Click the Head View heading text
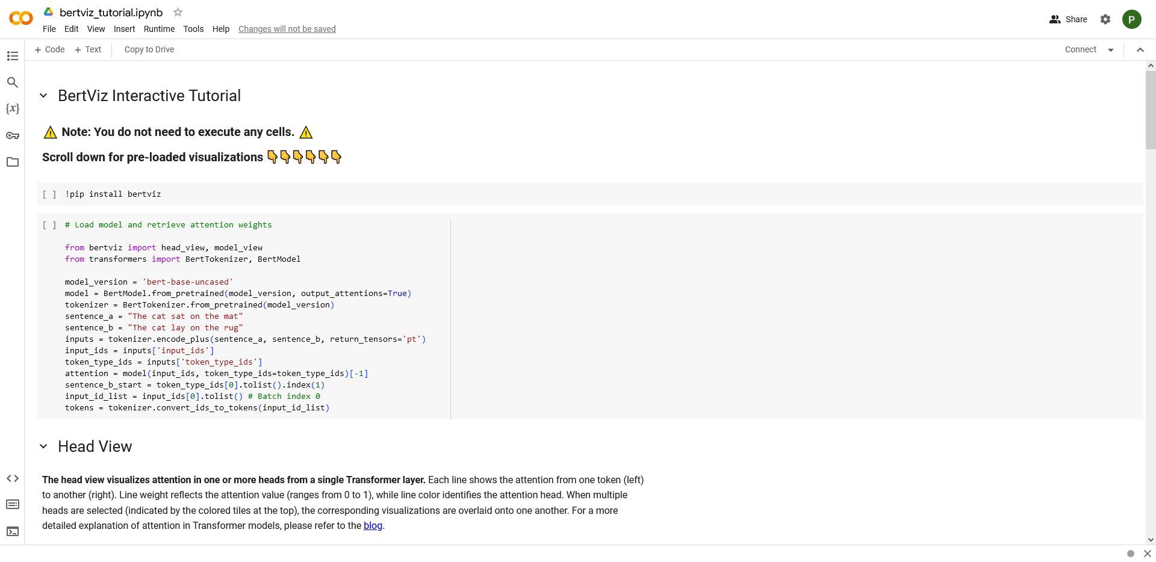This screenshot has width=1156, height=562. (x=95, y=446)
